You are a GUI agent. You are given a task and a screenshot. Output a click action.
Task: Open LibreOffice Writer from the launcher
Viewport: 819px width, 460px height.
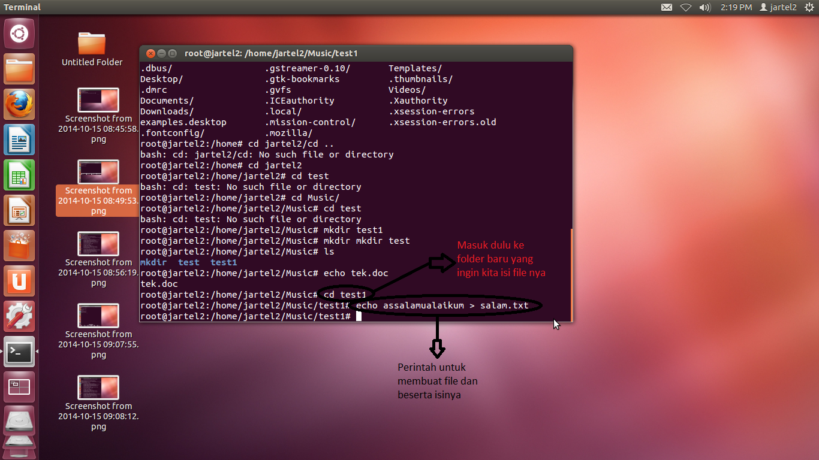[20, 140]
